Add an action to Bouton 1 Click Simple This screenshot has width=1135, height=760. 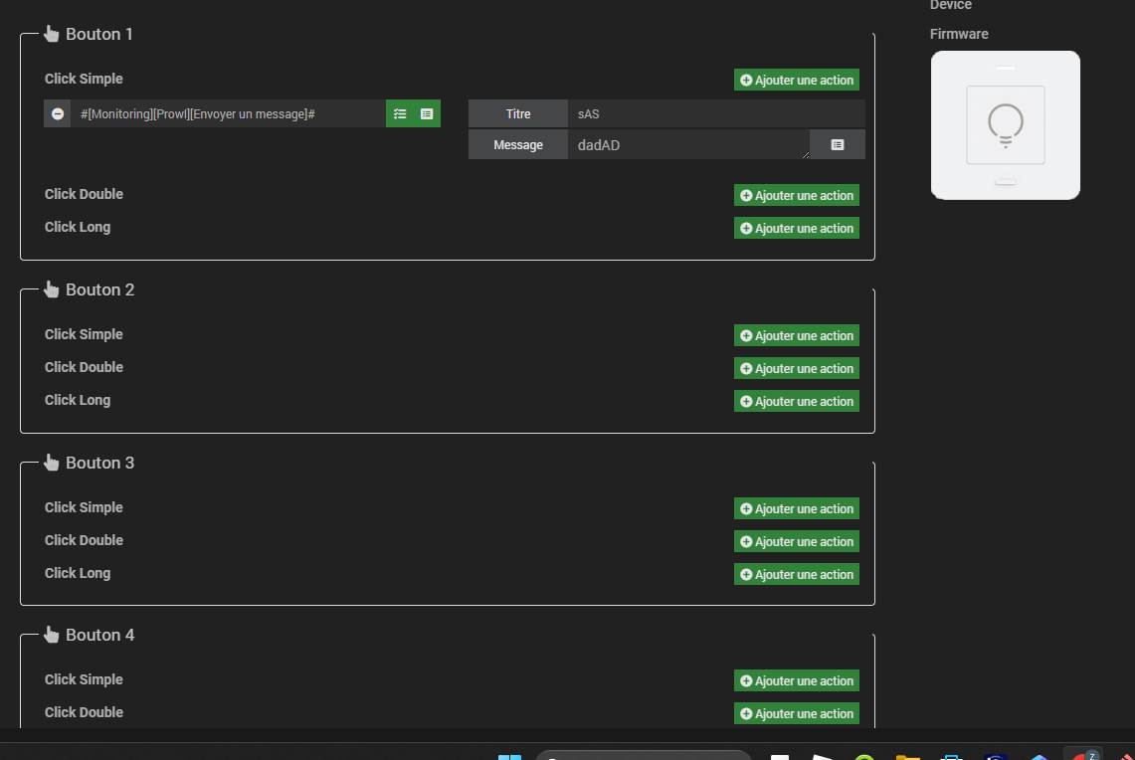click(x=796, y=80)
